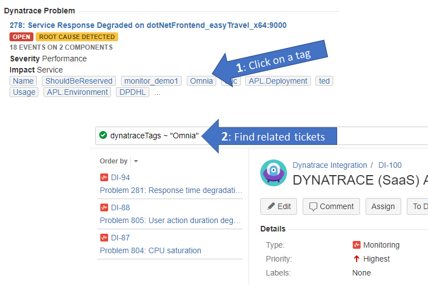
Task: Open the Dynatrace Integration project link
Action: click(x=330, y=165)
